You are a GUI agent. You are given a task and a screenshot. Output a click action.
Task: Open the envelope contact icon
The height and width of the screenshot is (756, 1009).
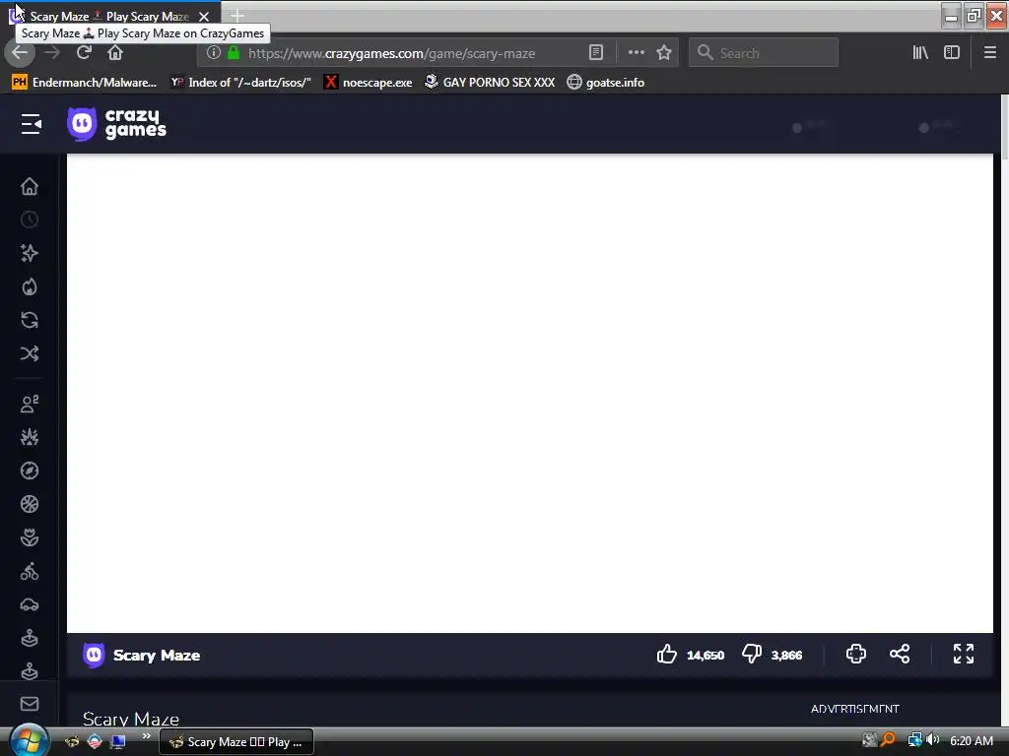pos(30,704)
